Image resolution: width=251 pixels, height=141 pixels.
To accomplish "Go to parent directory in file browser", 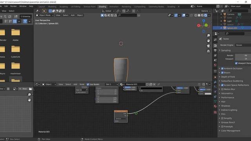I will pos(5,16).
